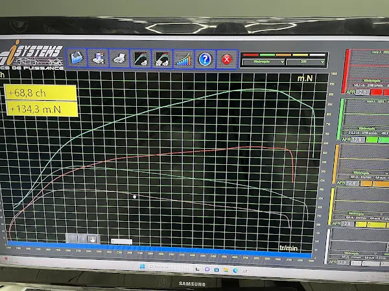Select the single-car curve graph icon
This screenshot has height=291, width=389.
(x=141, y=59)
